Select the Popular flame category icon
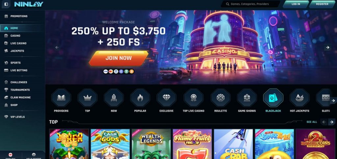The width and height of the screenshot is (337, 159). (x=140, y=98)
